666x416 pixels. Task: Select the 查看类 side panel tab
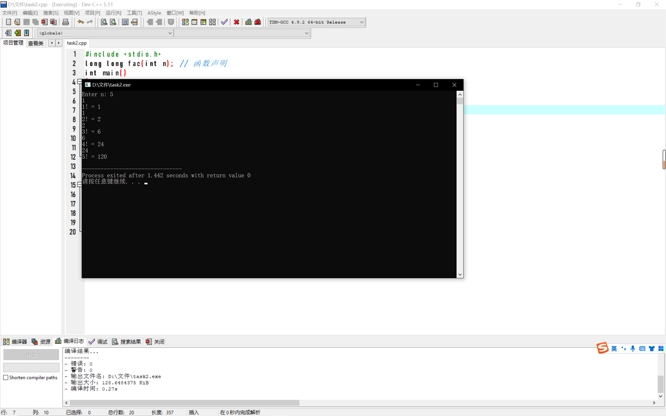pos(36,43)
